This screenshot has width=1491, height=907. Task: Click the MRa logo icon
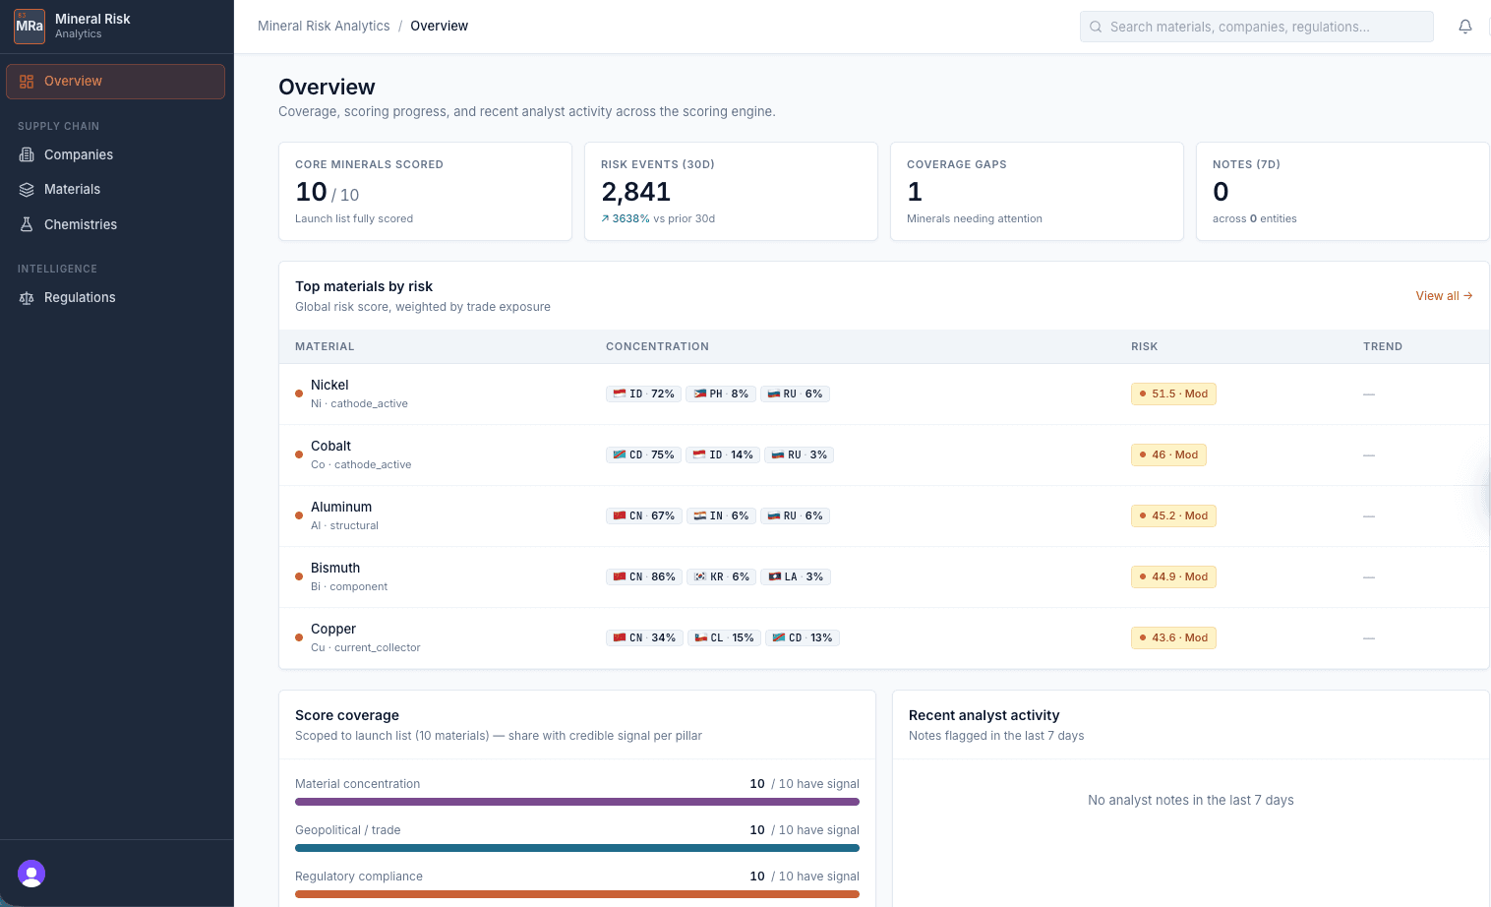point(30,26)
